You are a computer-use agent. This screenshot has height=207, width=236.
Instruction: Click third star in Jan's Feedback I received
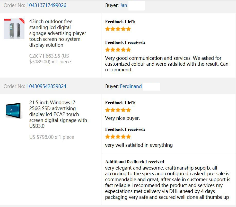pos(118,50)
